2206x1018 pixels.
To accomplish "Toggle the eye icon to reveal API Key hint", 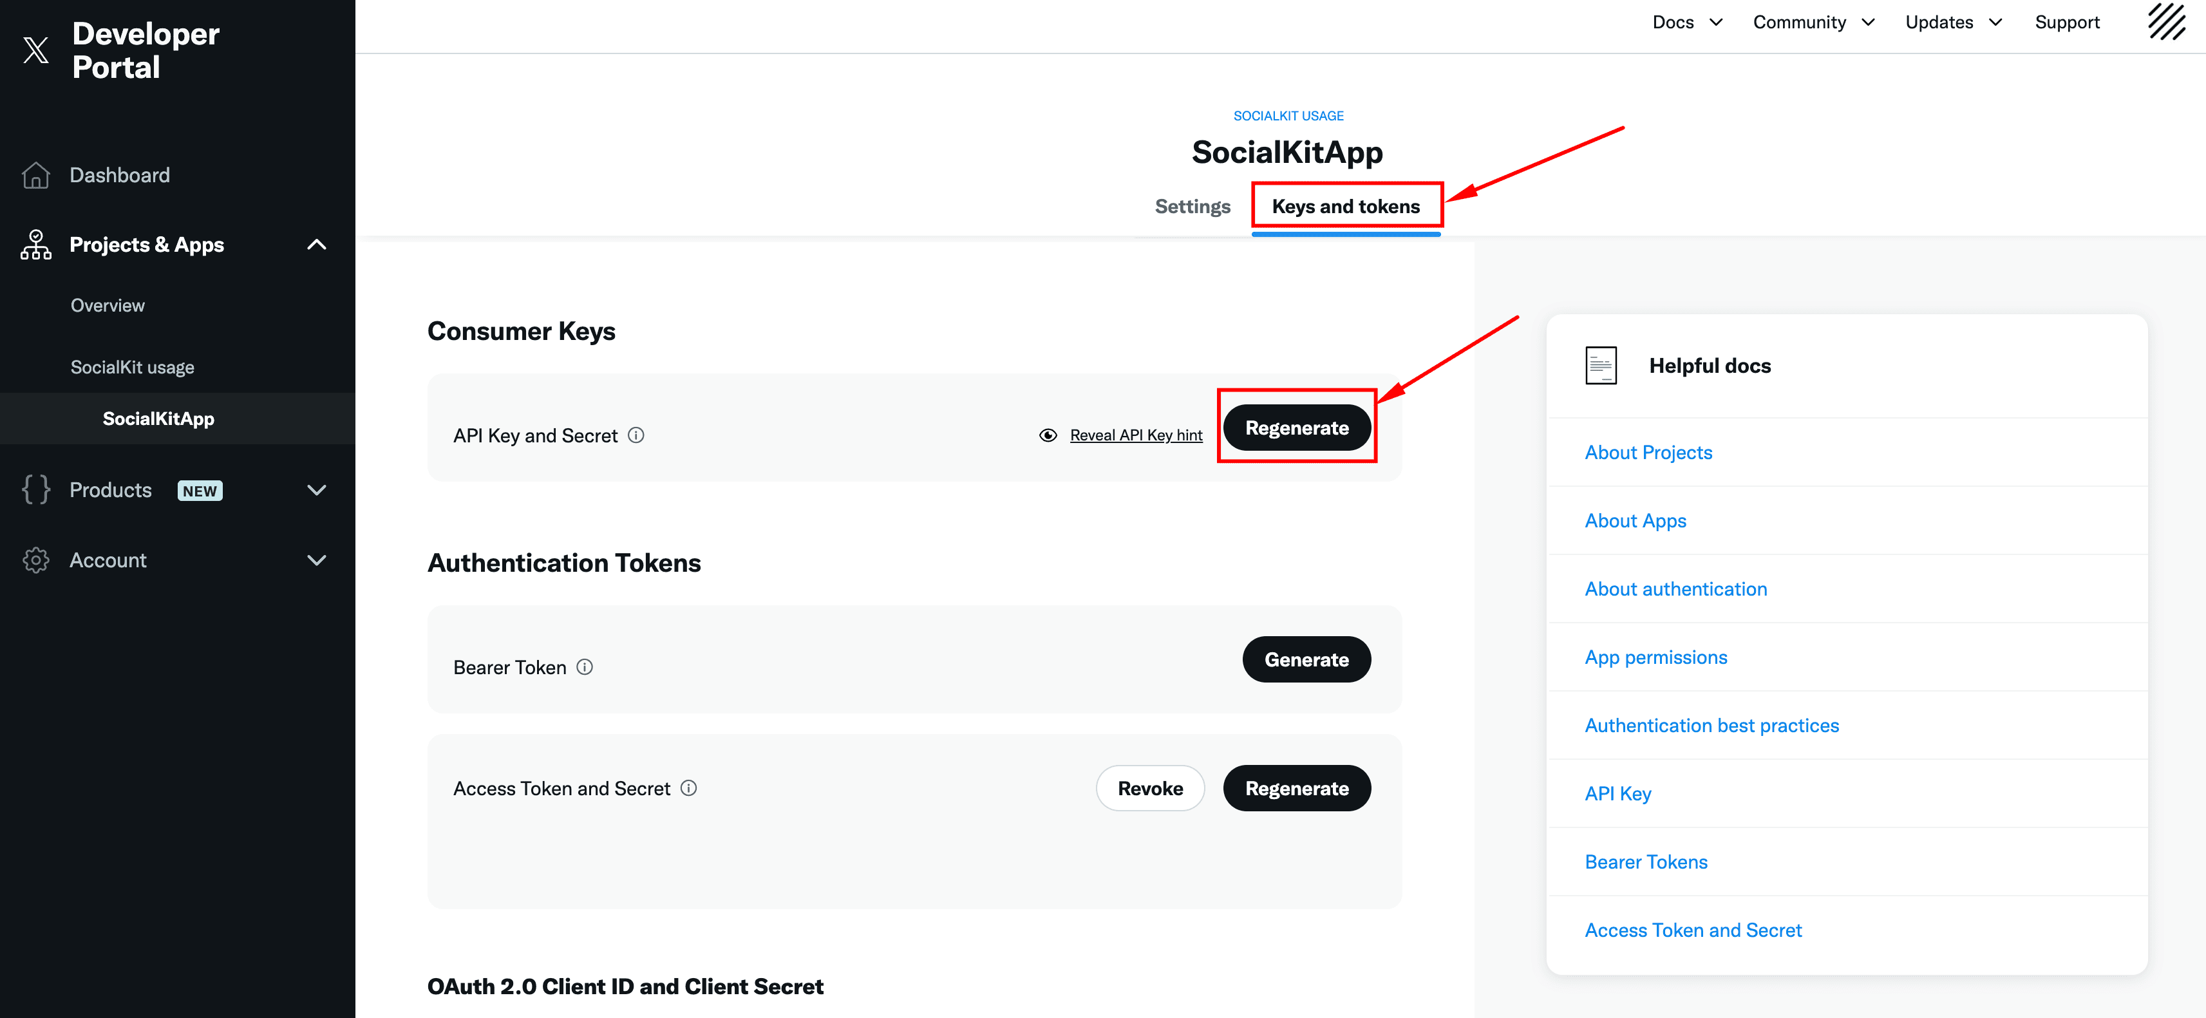I will 1048,435.
